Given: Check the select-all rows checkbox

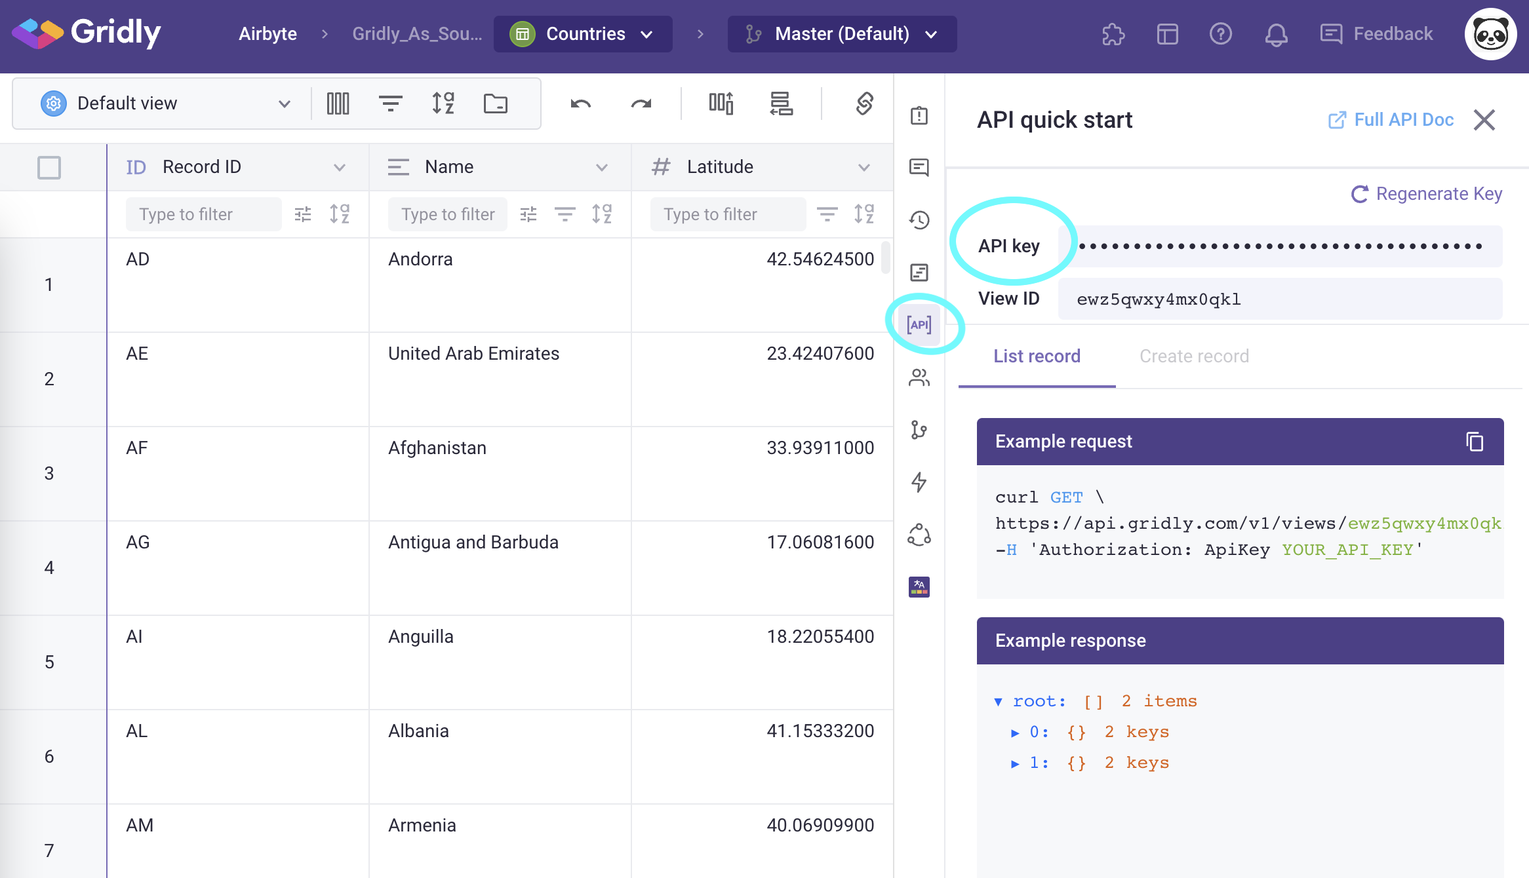Looking at the screenshot, I should pos(49,167).
